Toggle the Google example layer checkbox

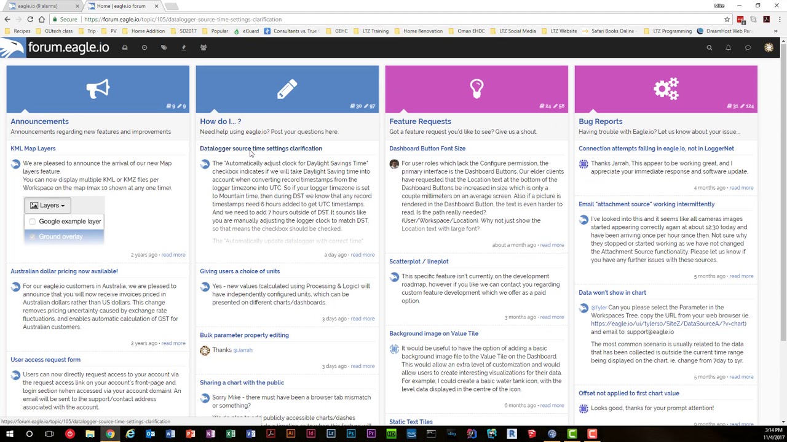(x=33, y=222)
